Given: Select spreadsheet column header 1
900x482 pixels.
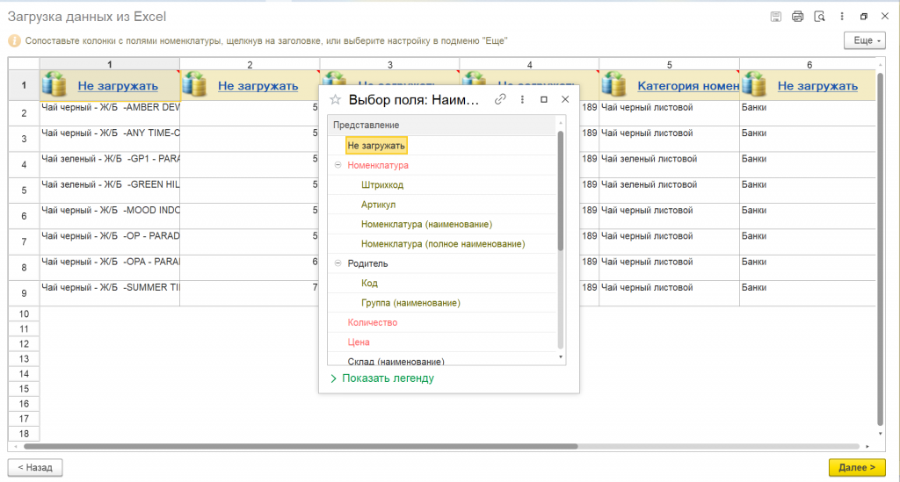Looking at the screenshot, I should click(x=110, y=64).
